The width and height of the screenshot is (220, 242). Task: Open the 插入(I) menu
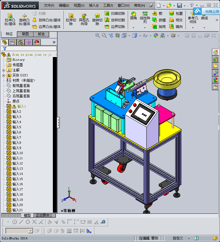pos(94,5)
